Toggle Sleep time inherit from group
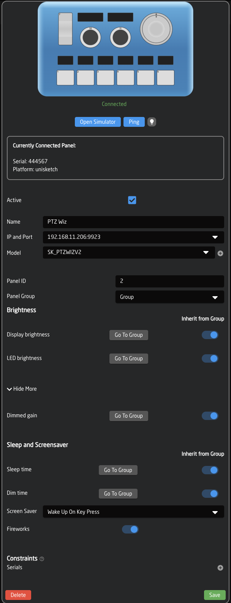 point(210,470)
